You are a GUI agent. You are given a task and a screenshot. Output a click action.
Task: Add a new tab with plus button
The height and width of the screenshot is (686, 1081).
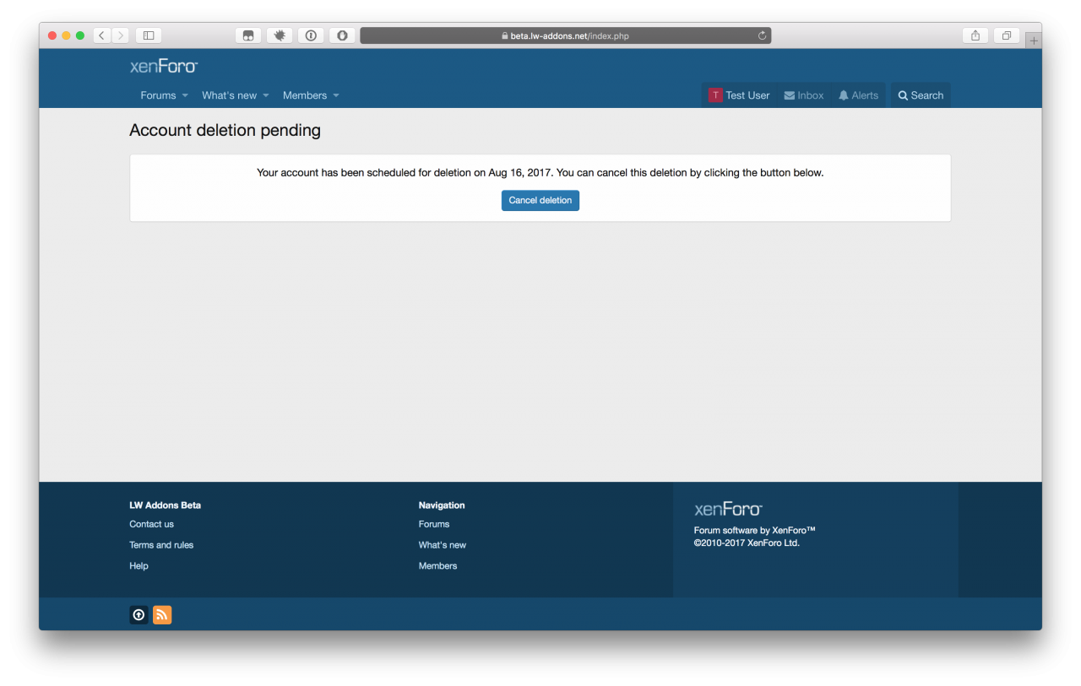click(x=1034, y=41)
